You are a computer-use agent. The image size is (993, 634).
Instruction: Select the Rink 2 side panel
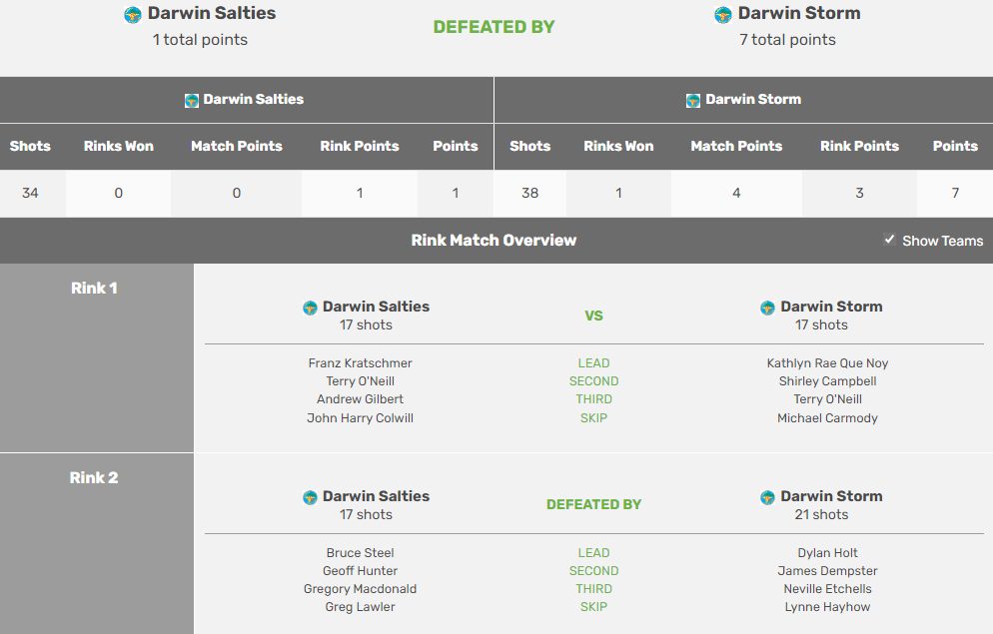click(96, 544)
